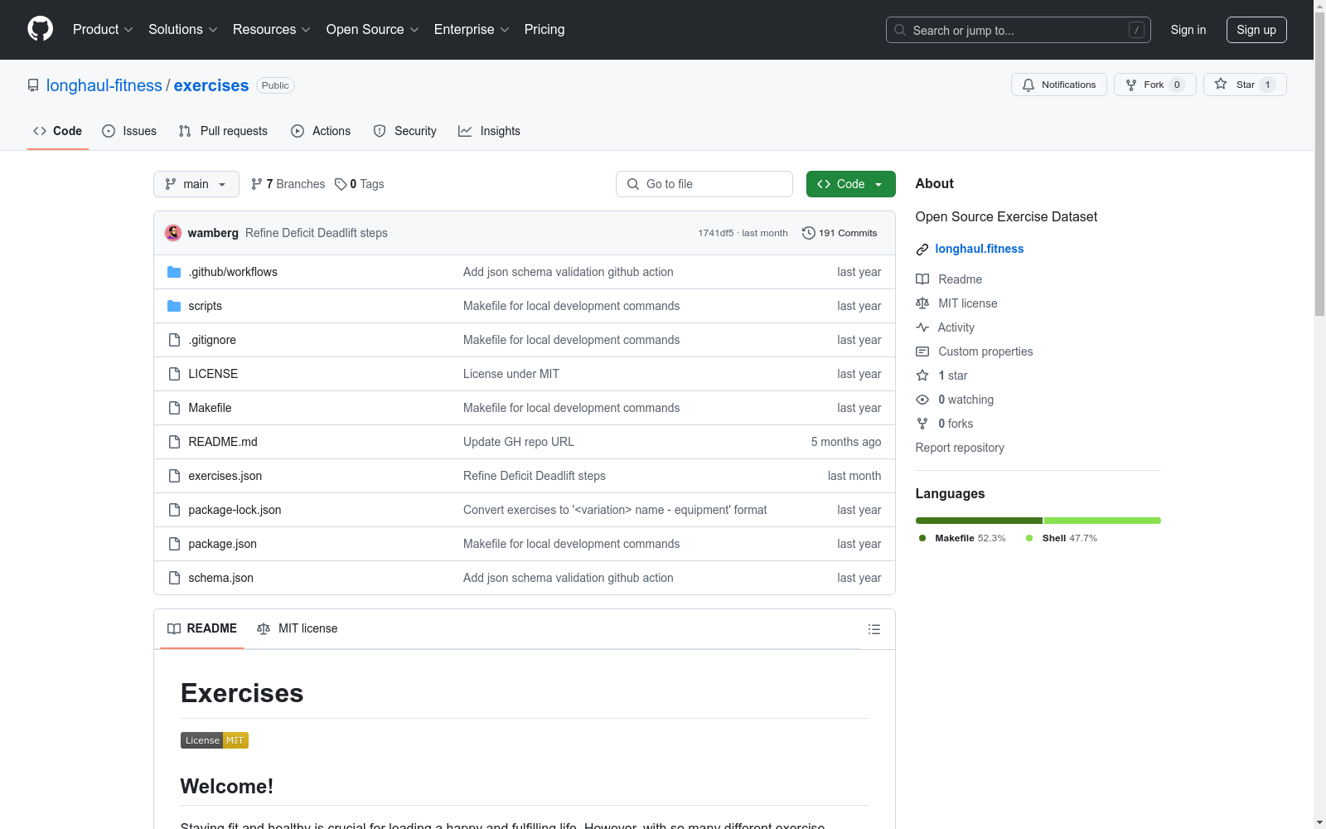Click 'Update GH repo URL' commit message

(x=519, y=442)
